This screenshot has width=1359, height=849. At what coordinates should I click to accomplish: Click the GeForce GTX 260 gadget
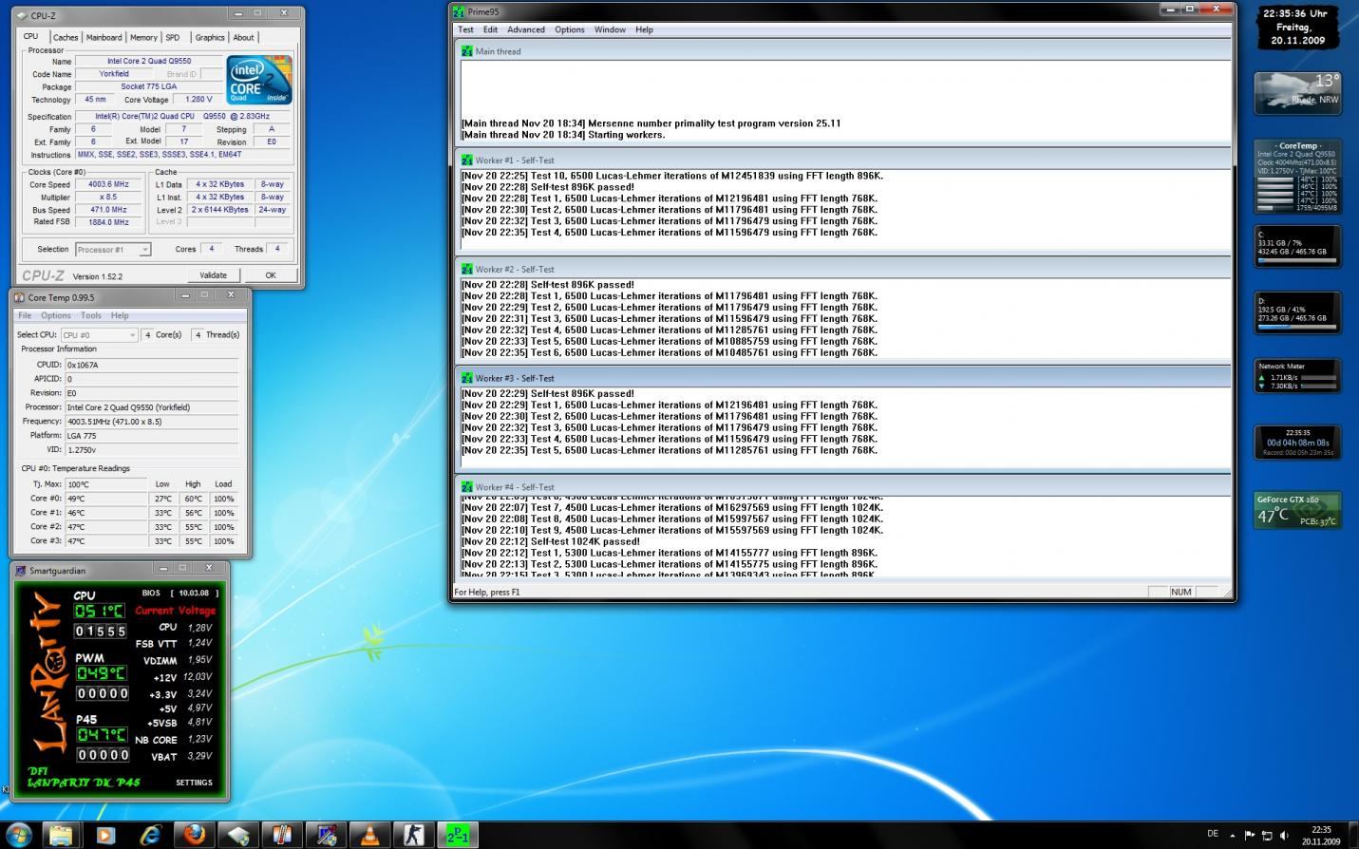tap(1297, 510)
